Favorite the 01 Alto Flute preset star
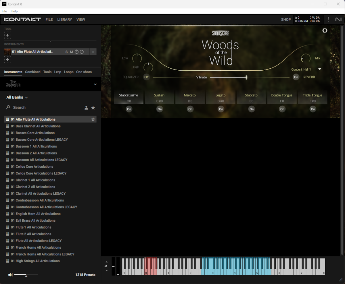Image resolution: width=345 pixels, height=284 pixels. point(93,119)
